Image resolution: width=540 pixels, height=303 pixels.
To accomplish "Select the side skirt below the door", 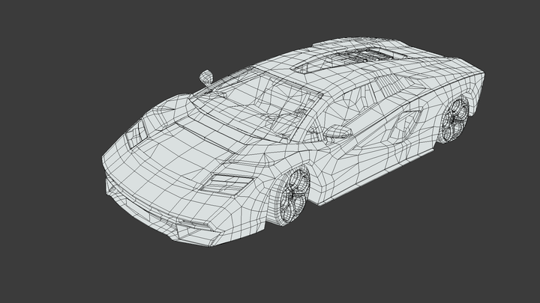I will click(x=376, y=177).
